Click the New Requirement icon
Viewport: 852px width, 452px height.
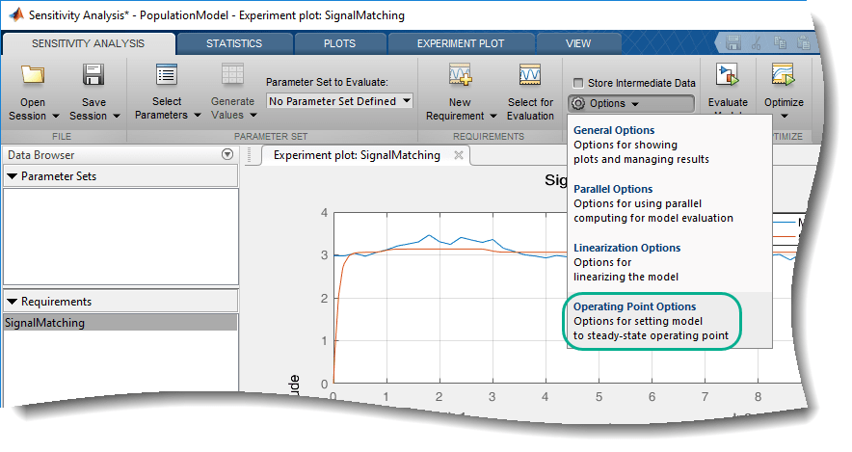click(460, 76)
